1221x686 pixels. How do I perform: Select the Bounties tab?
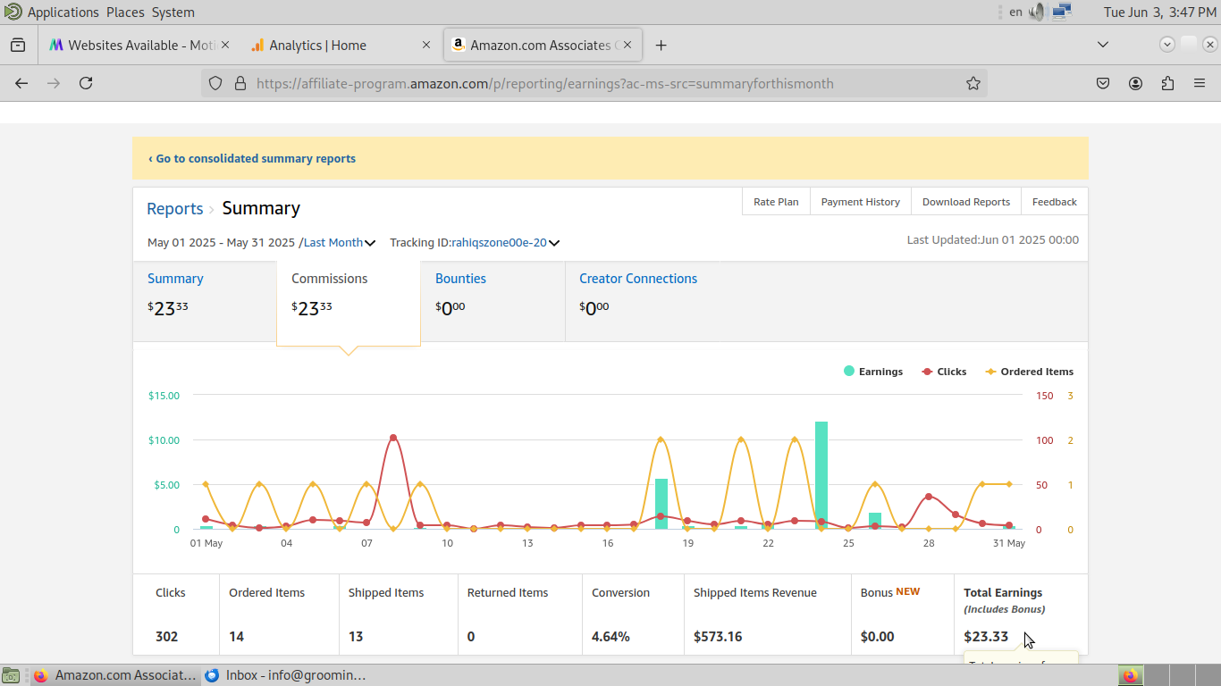(493, 301)
